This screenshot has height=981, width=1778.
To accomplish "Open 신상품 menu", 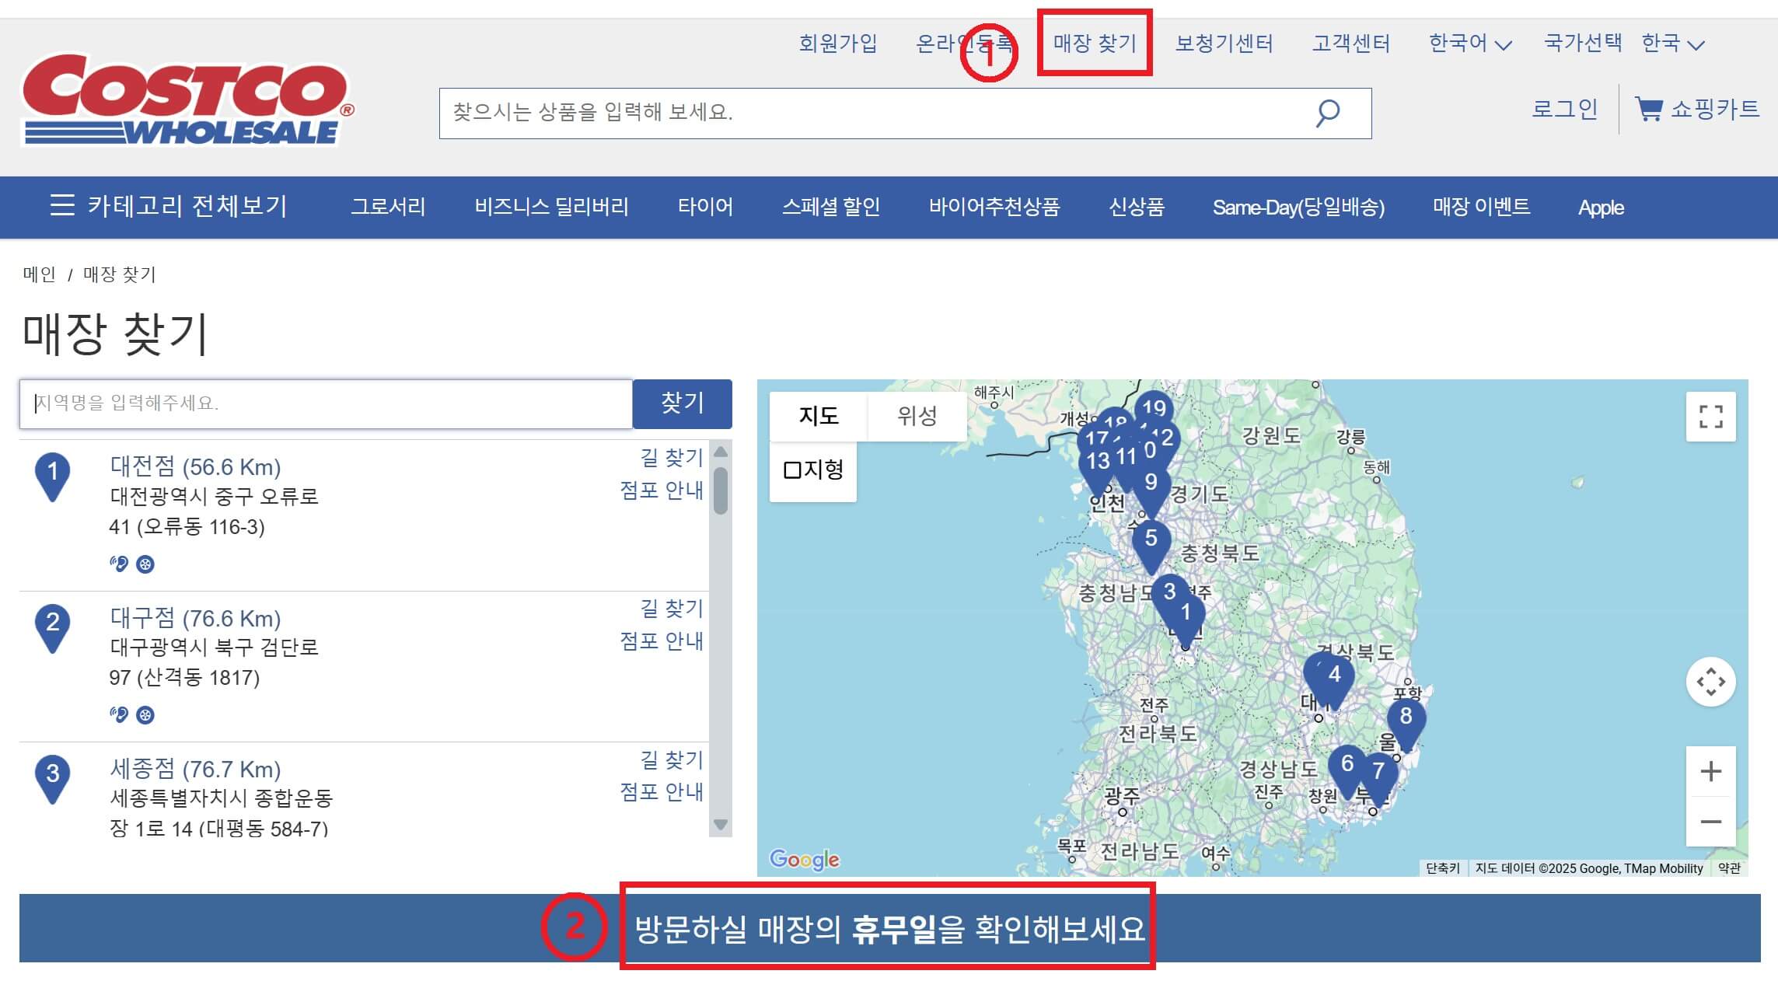I will click(x=1137, y=207).
